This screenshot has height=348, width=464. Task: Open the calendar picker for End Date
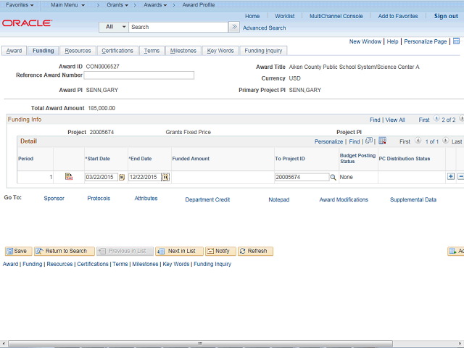[x=165, y=177]
